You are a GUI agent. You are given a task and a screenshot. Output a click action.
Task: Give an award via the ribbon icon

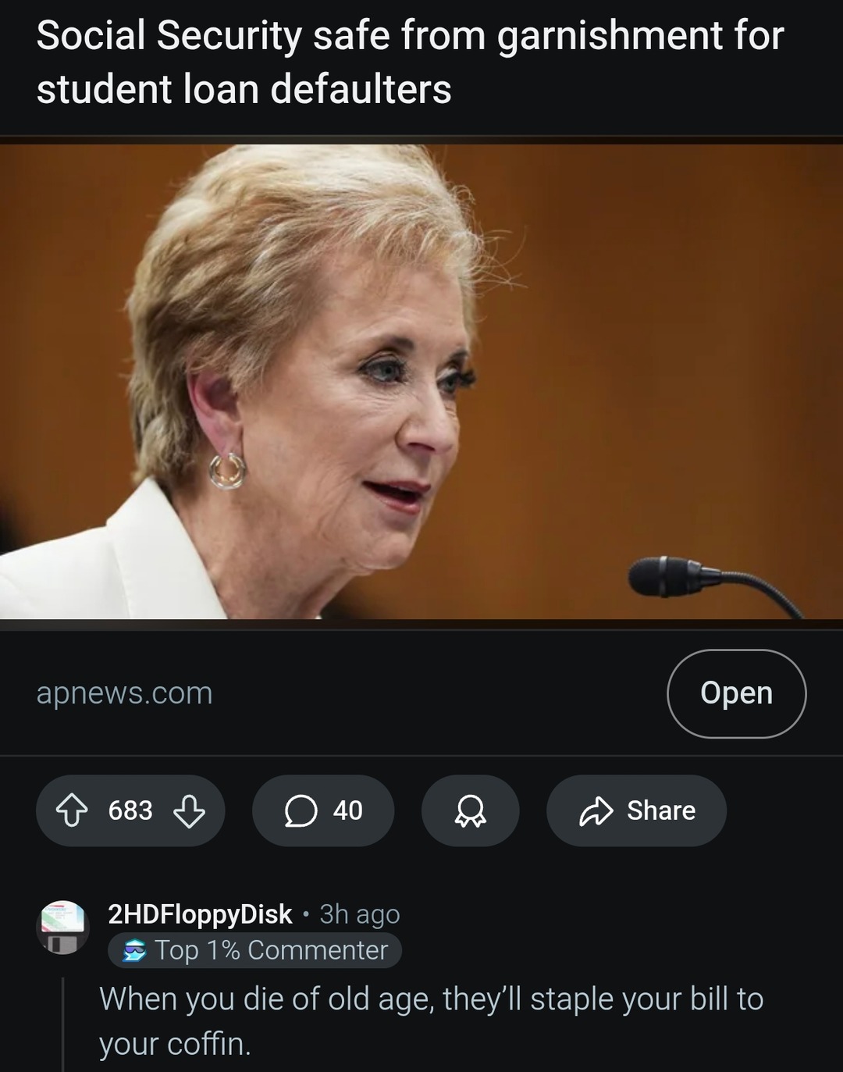[470, 810]
